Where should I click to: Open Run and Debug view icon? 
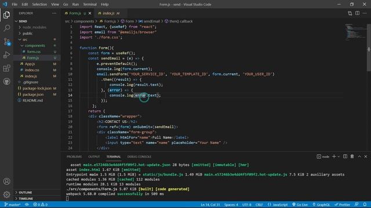pos(6,55)
